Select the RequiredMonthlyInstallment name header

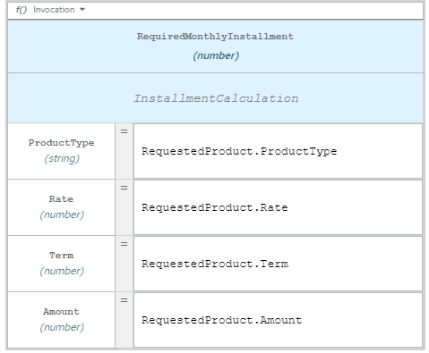215,37
